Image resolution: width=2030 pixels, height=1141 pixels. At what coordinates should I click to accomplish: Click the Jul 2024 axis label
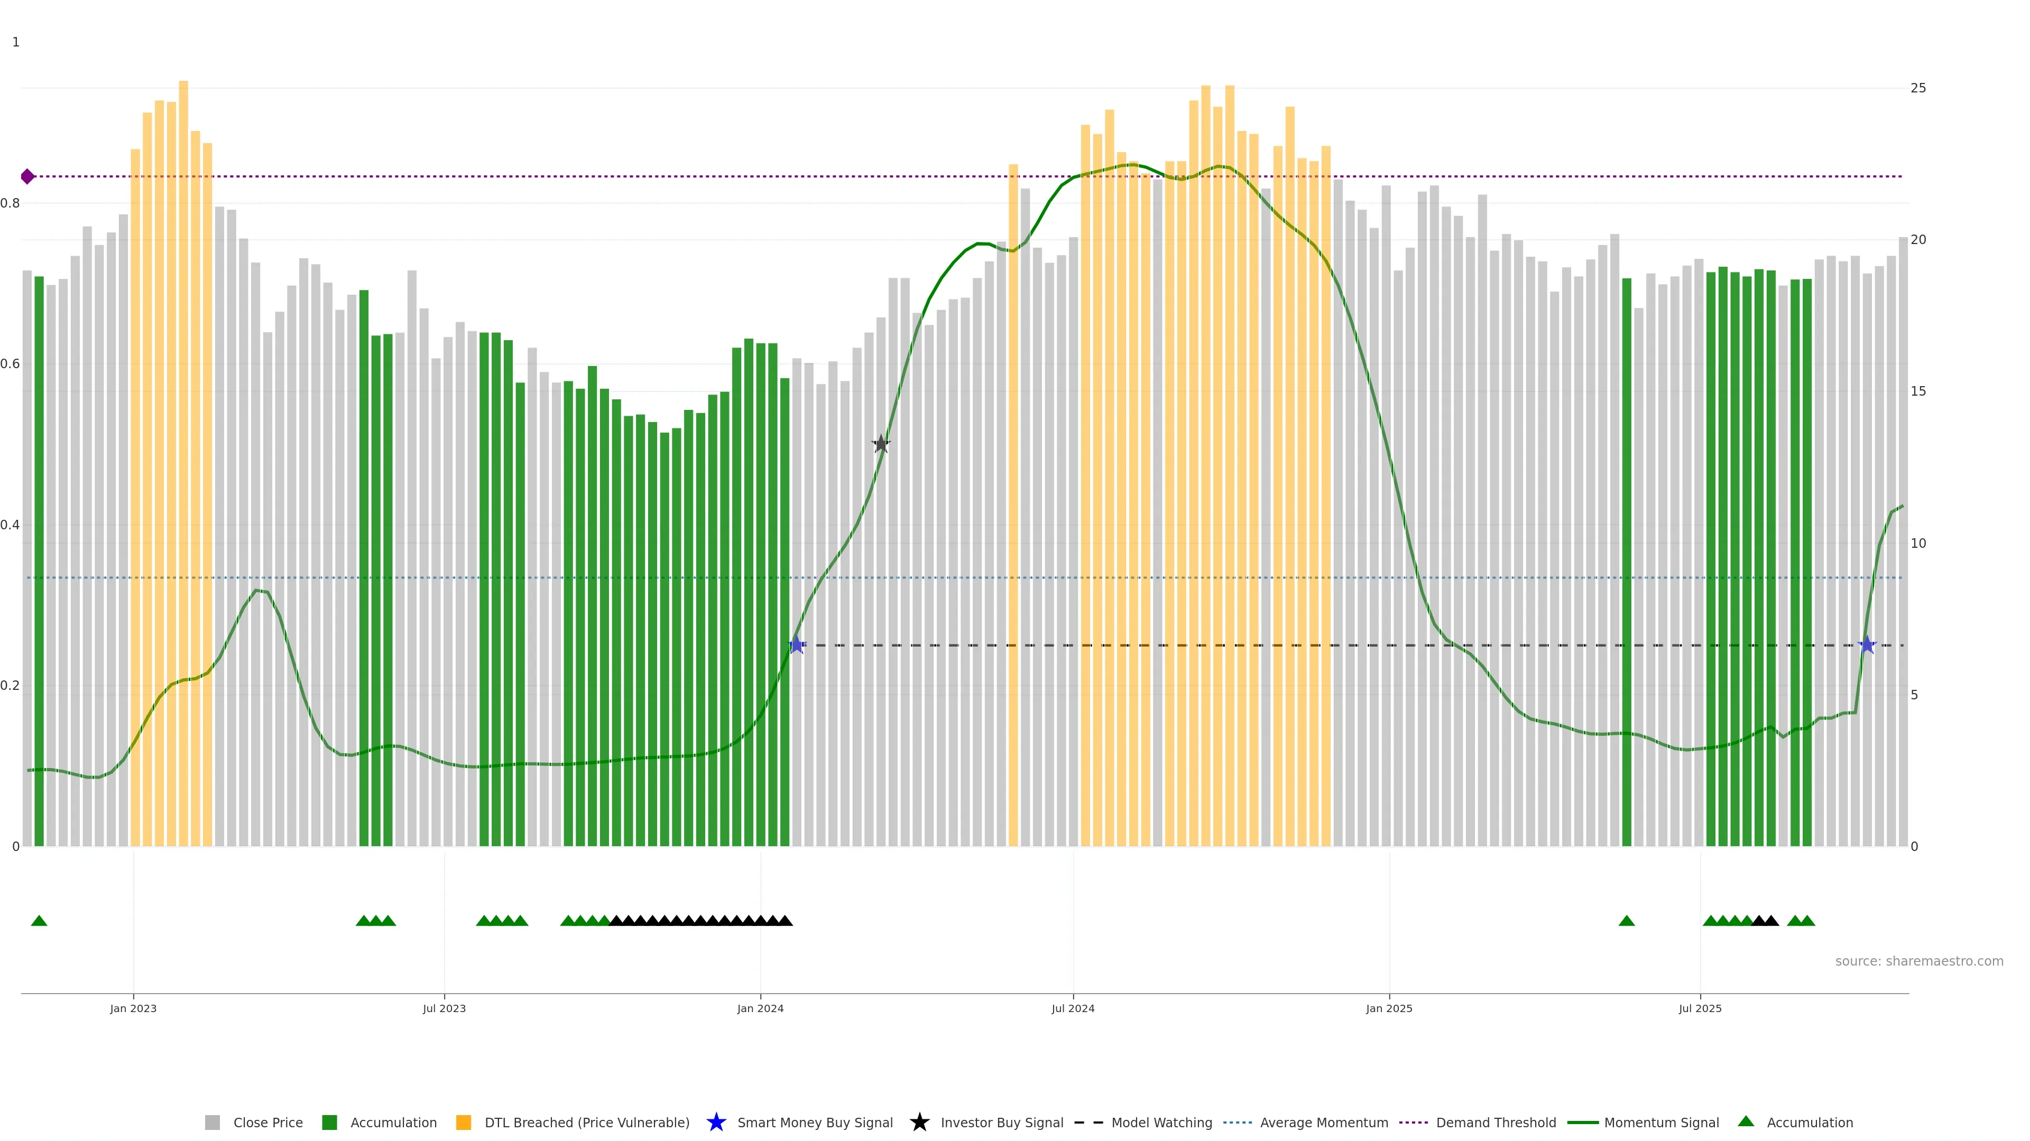pyautogui.click(x=1073, y=1008)
